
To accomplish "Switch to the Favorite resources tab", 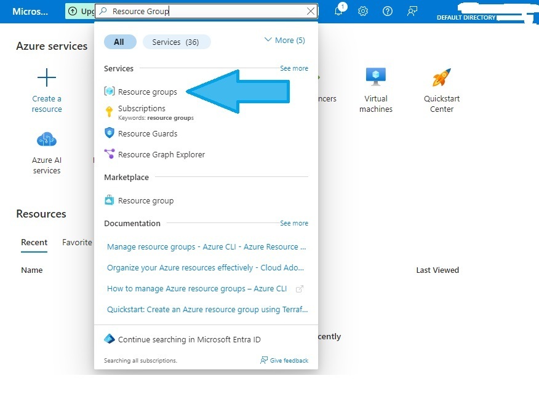I will click(77, 242).
